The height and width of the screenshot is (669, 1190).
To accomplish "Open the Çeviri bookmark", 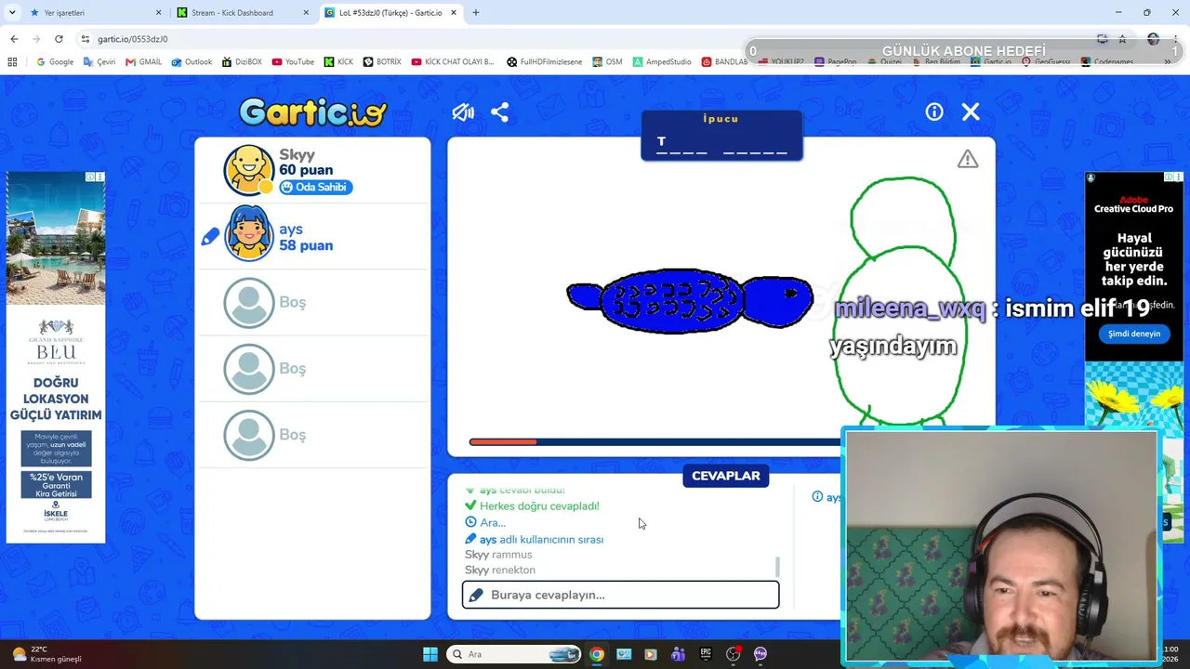I will pos(99,62).
